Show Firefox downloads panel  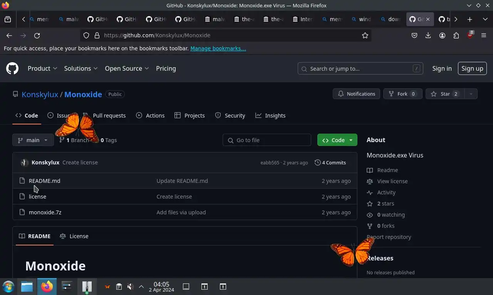[x=428, y=35]
